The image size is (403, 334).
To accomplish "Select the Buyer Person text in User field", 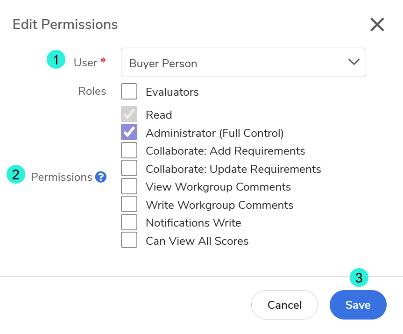I will (163, 64).
